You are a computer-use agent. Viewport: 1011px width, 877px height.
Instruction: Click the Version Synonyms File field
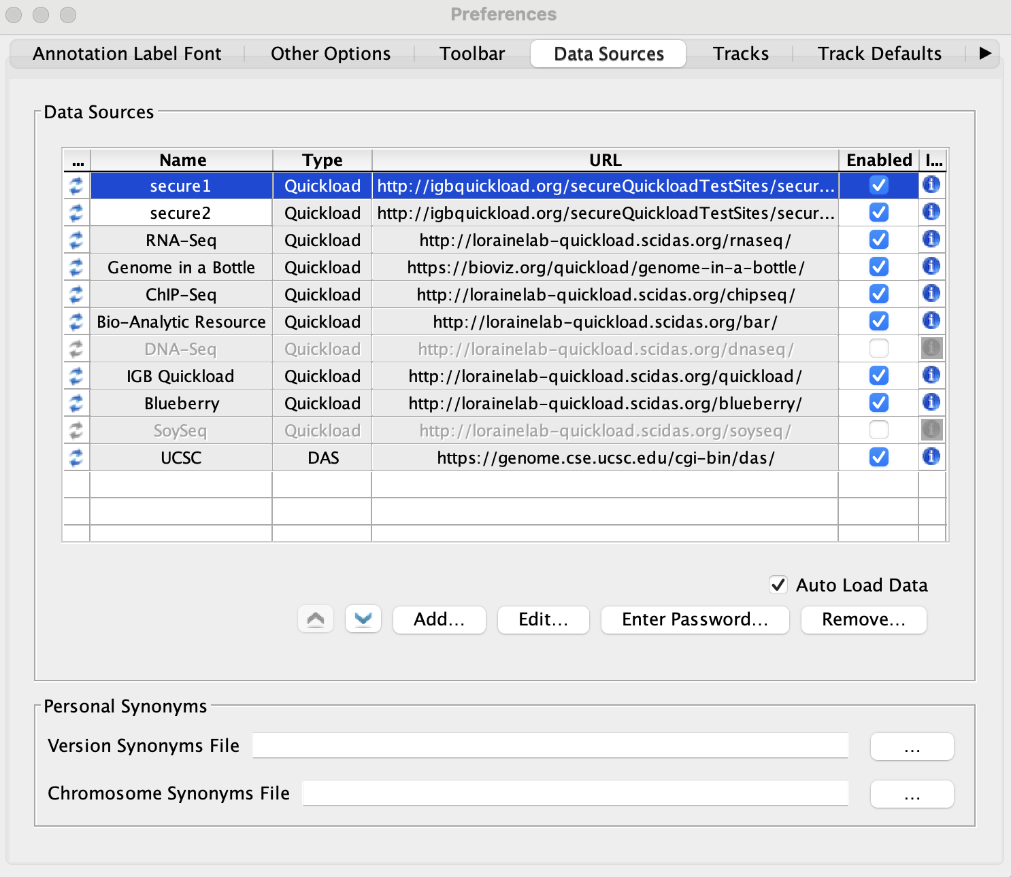point(550,746)
